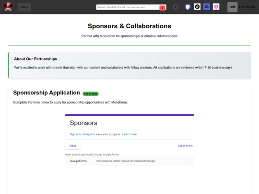
Task: Click the Clear form link
Action: [x=185, y=146]
